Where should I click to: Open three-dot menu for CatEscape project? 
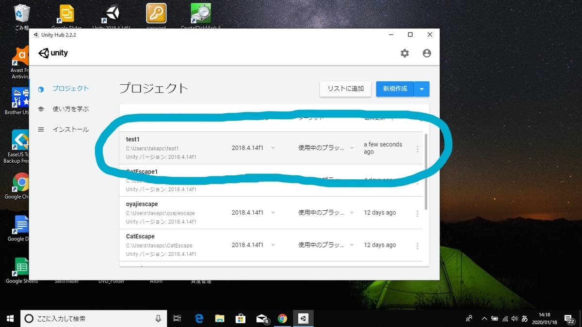pyautogui.click(x=417, y=246)
